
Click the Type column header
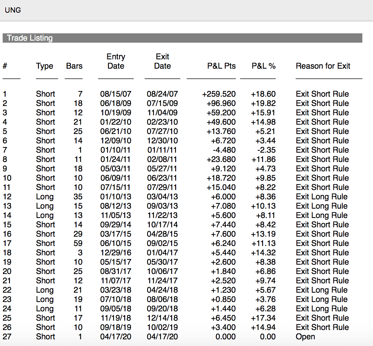45,66
